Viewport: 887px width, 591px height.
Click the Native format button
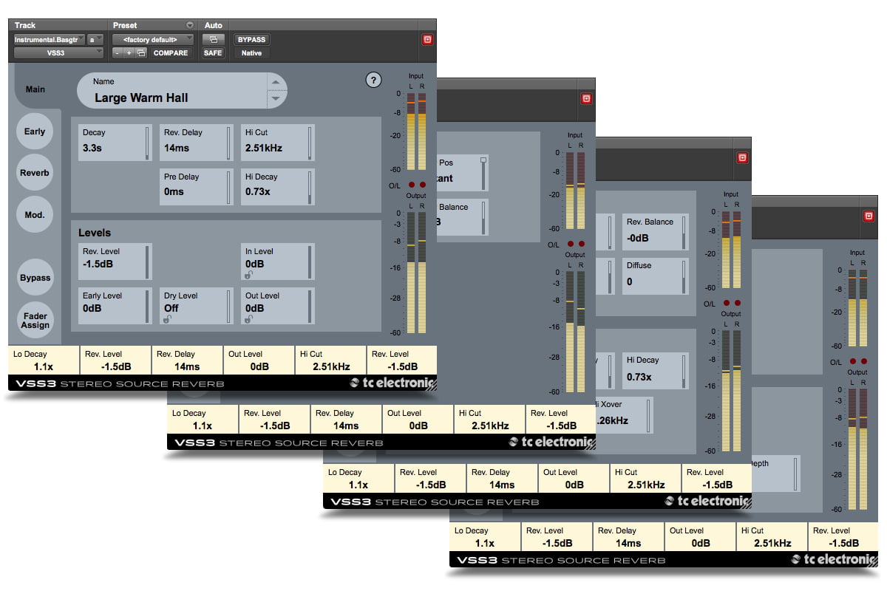pyautogui.click(x=251, y=53)
